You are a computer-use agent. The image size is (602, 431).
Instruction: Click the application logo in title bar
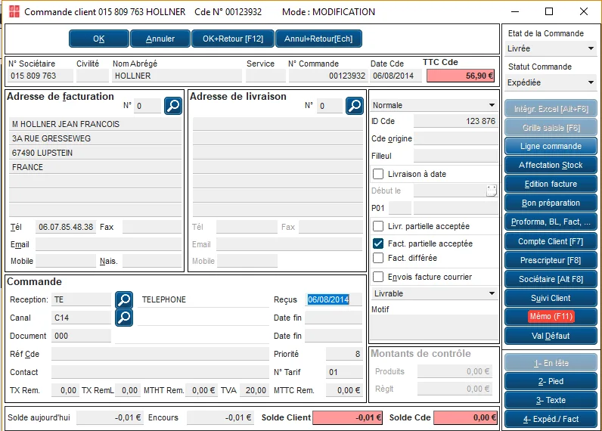[14, 11]
